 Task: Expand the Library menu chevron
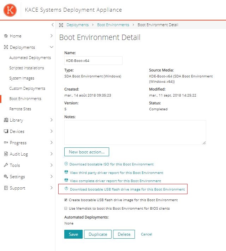point(51,120)
